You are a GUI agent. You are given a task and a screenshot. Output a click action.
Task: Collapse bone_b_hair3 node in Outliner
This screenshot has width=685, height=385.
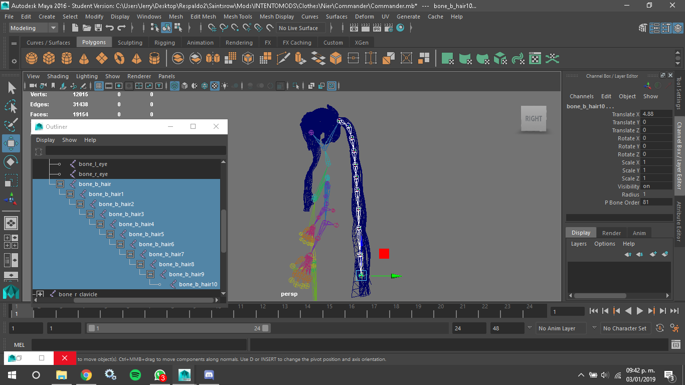[x=90, y=214]
